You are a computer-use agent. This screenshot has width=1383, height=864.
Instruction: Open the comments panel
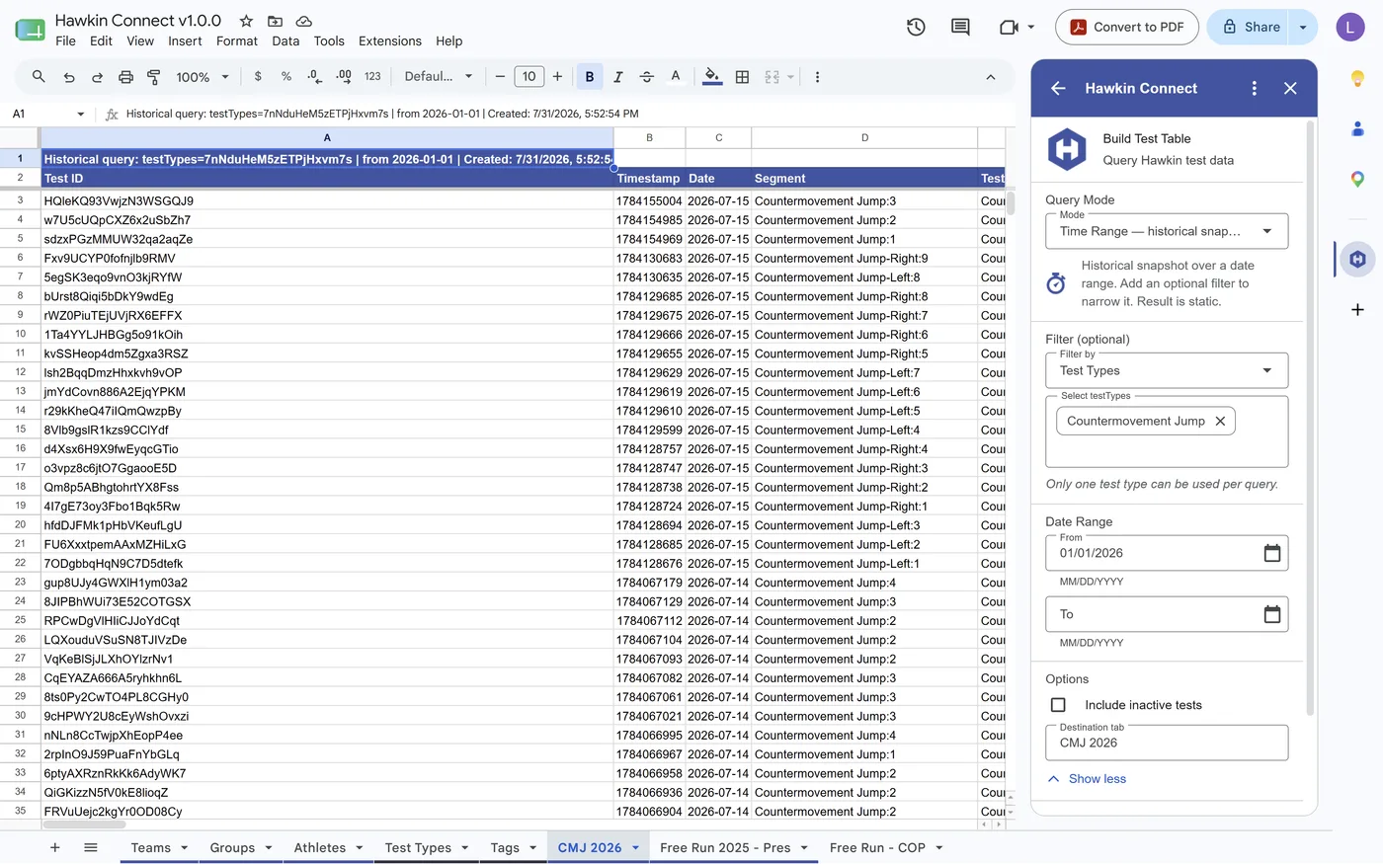960,27
